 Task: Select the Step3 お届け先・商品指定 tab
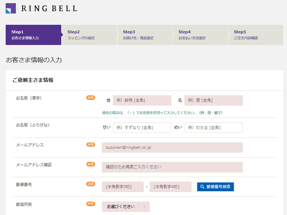145,35
